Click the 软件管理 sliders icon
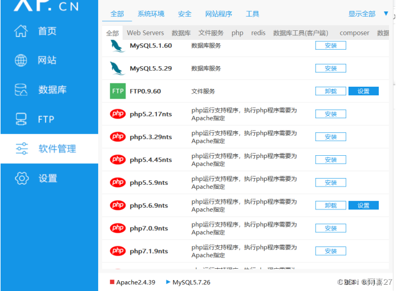The width and height of the screenshot is (401, 291). pyautogui.click(x=22, y=148)
